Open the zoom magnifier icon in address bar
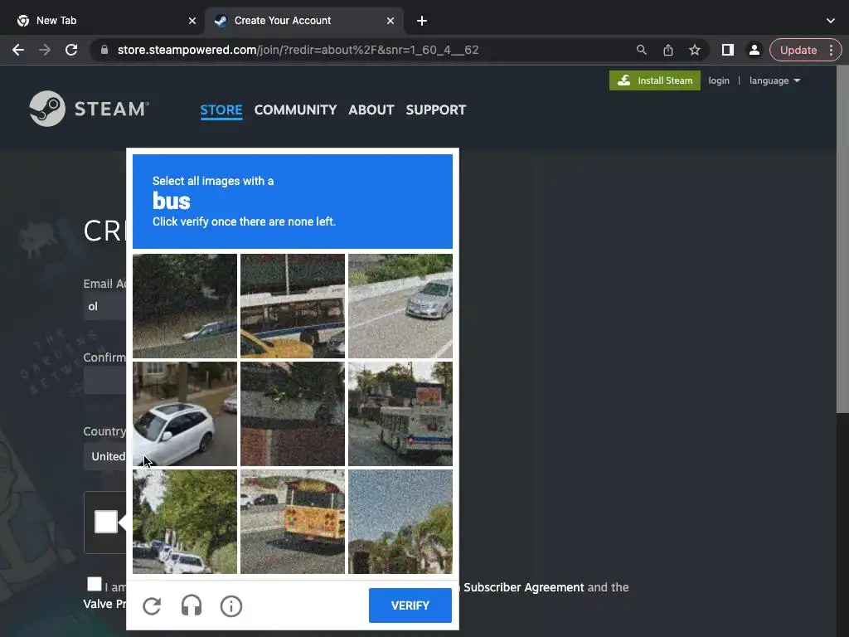Viewport: 849px width, 637px height. (x=642, y=50)
